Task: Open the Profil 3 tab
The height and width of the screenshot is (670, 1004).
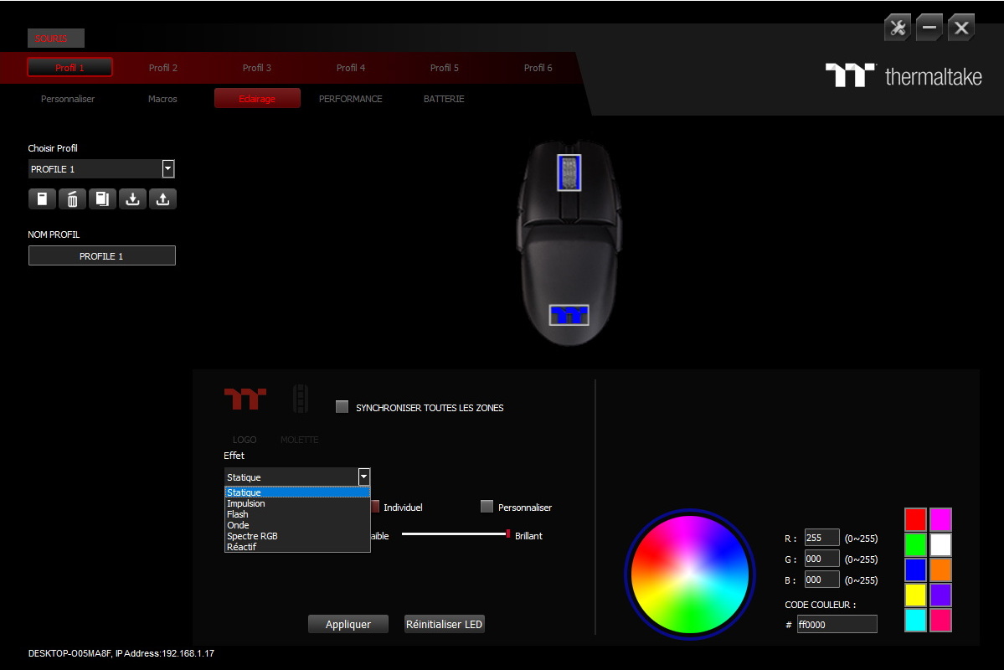Action: coord(256,68)
